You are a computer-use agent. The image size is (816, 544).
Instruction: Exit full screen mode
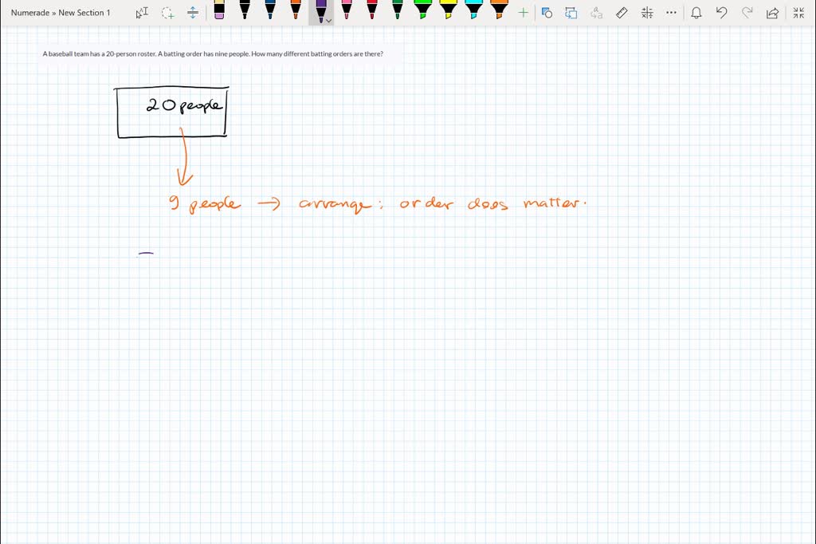tap(798, 13)
